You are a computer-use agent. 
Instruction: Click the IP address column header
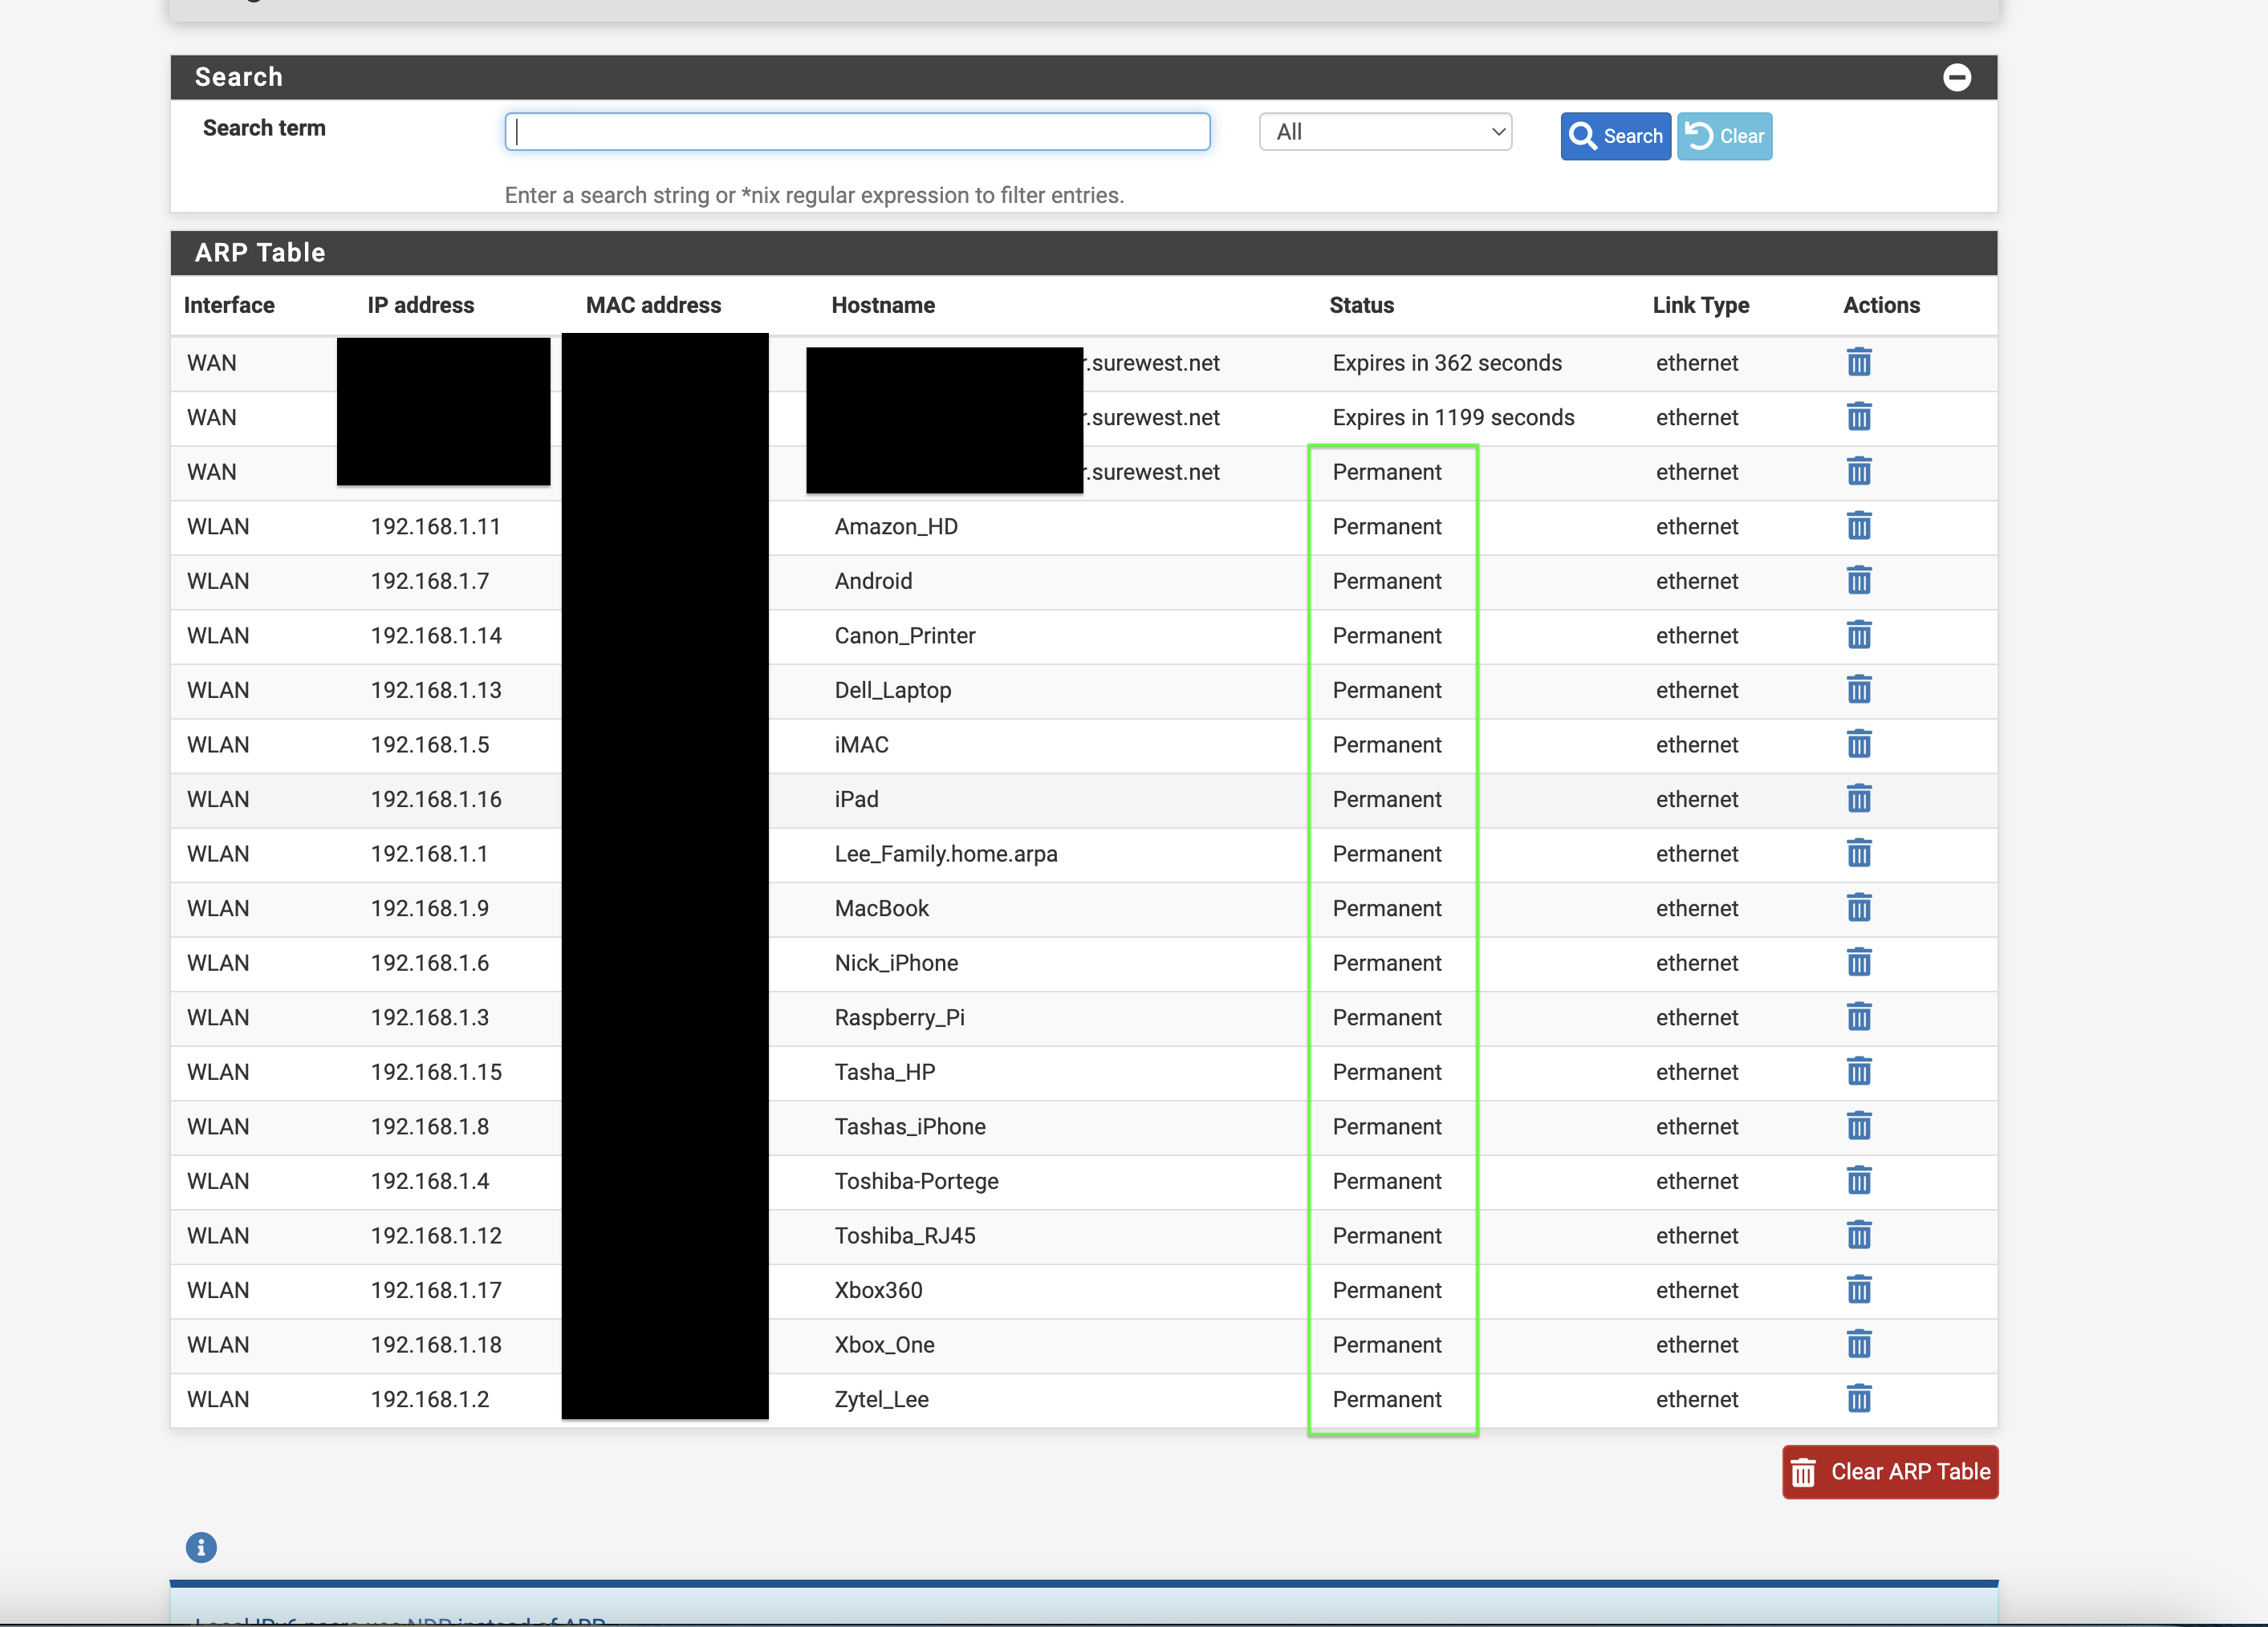[x=420, y=305]
